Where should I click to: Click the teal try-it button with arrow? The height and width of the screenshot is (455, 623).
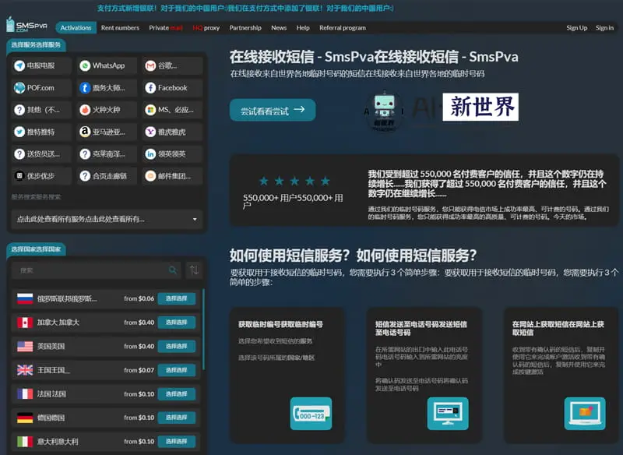[272, 110]
